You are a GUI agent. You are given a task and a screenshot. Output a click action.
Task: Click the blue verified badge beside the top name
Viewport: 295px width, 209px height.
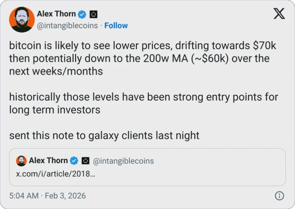coord(82,14)
